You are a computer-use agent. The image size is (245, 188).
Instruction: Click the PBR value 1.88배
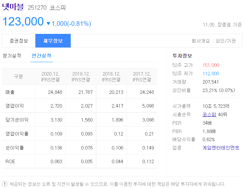pos(209,131)
